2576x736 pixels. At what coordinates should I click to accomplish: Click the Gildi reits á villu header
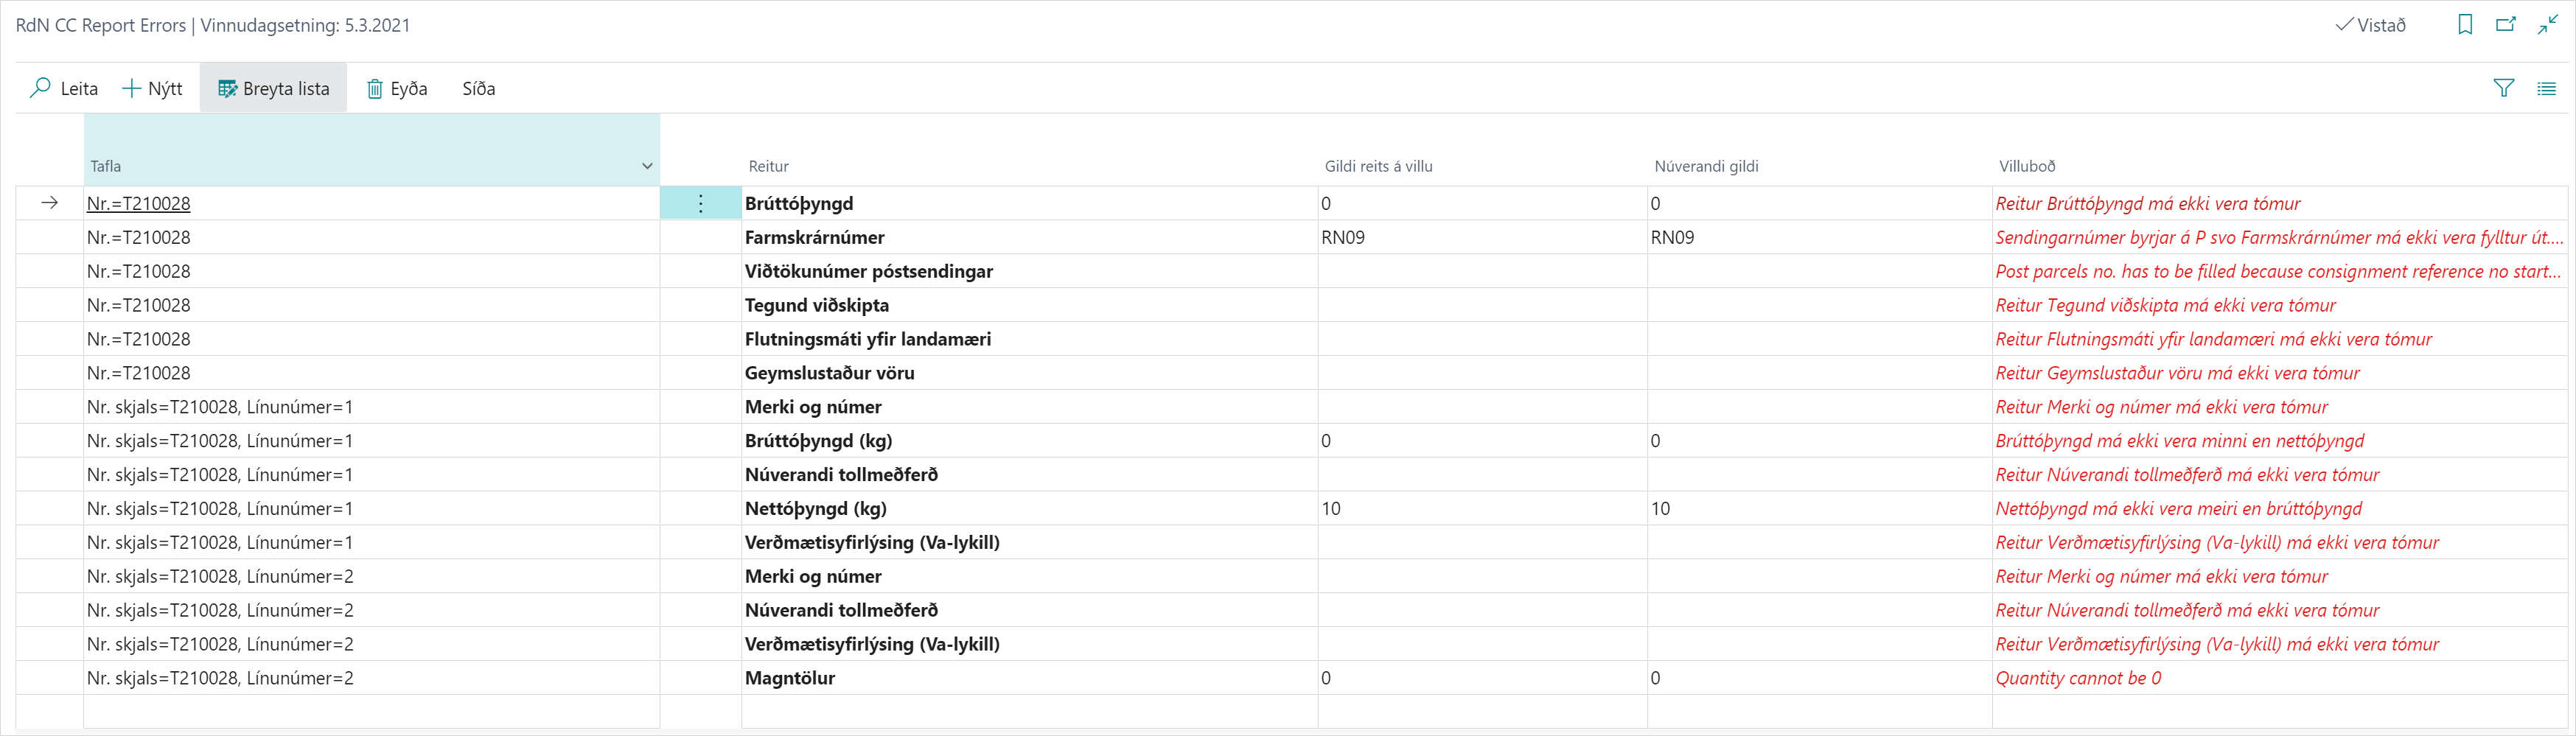[x=1378, y=166]
